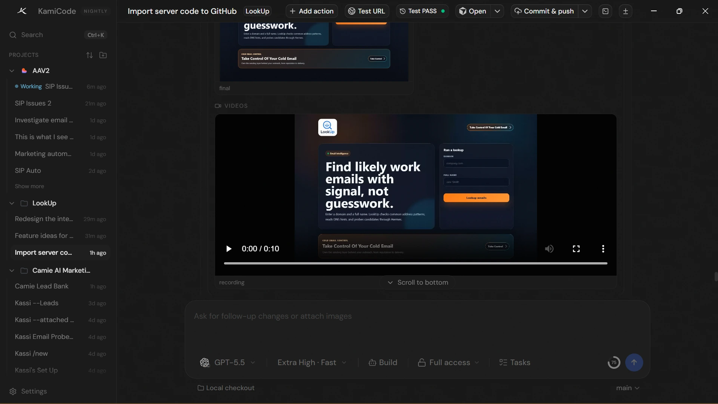Screen dimensions: 718x404
Task: Change the Extra High · Fast reasoning setting
Action: [x=312, y=362]
